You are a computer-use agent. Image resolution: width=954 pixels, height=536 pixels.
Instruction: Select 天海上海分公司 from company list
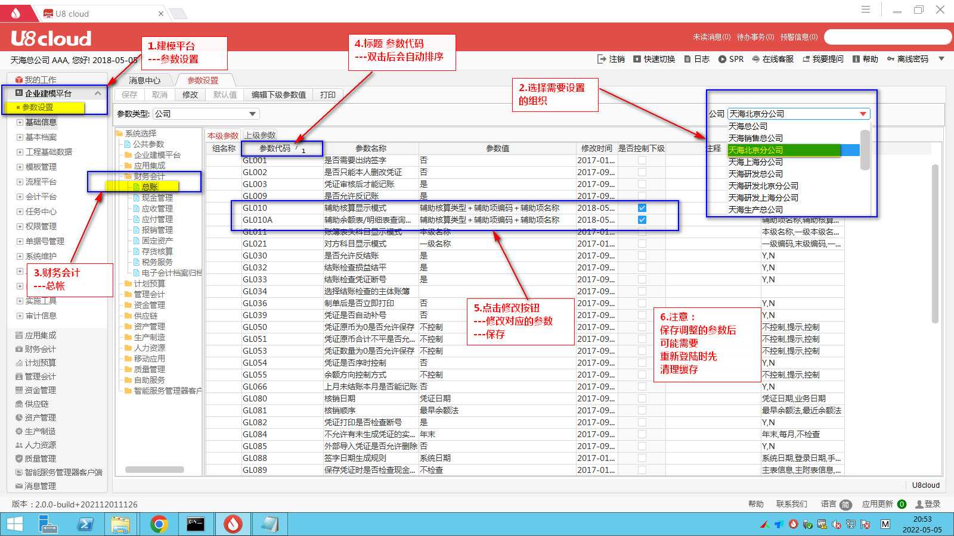[755, 162]
